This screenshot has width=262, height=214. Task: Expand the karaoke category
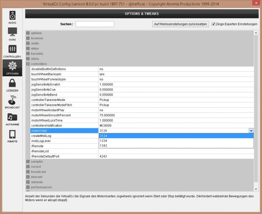coord(28,53)
